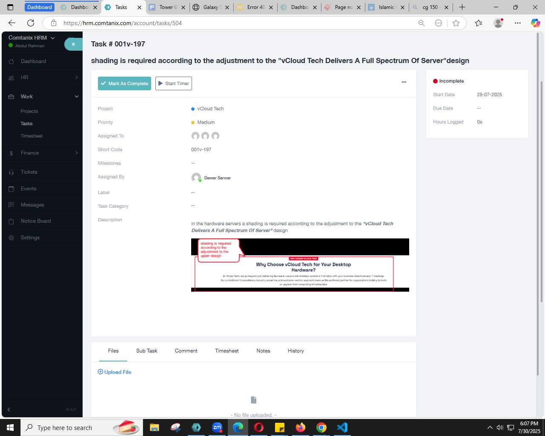Open the three-dot task options menu
Image resolution: width=545 pixels, height=436 pixels.
click(x=404, y=82)
